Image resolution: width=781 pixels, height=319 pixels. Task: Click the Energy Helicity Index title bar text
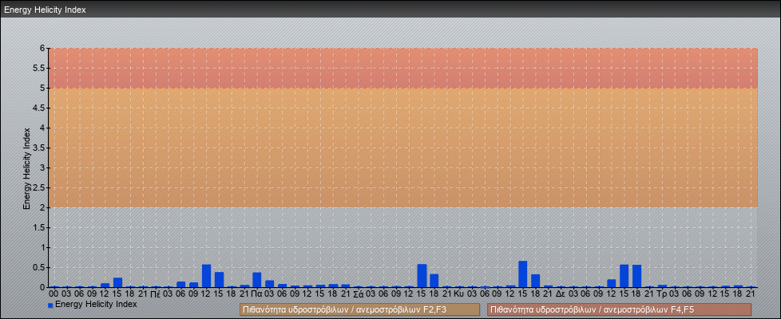[x=45, y=10]
